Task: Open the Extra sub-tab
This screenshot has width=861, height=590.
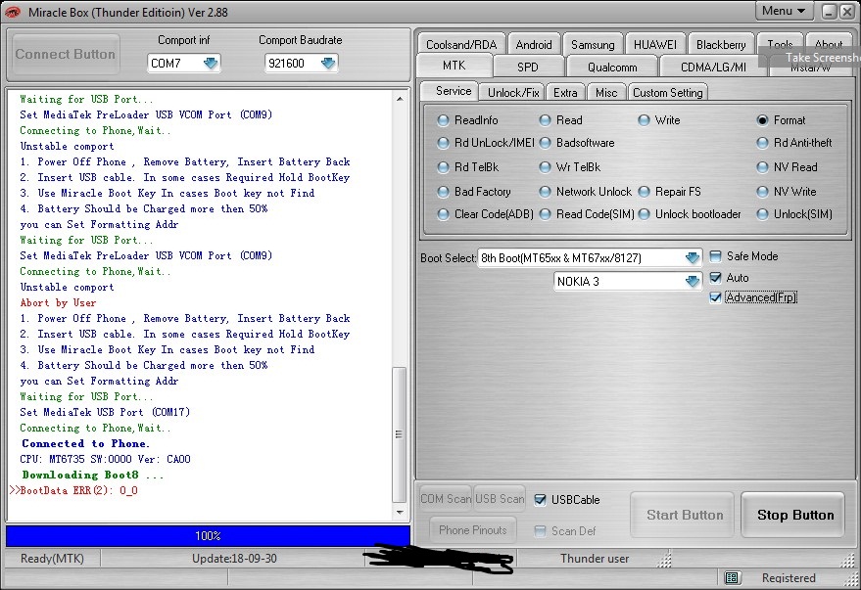Action: 565,93
